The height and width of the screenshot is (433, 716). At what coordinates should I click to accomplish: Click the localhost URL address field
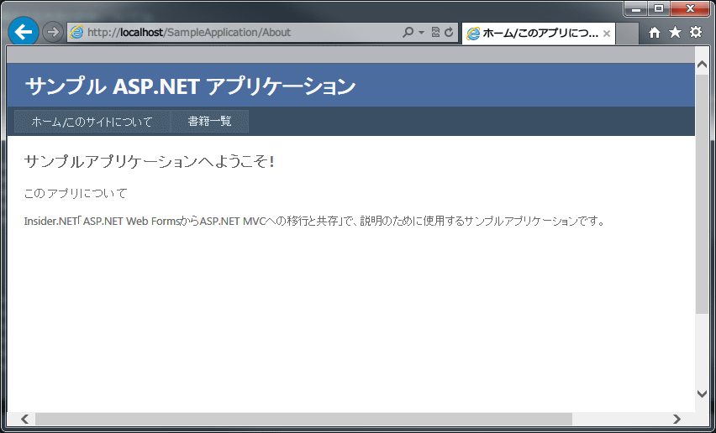point(235,33)
